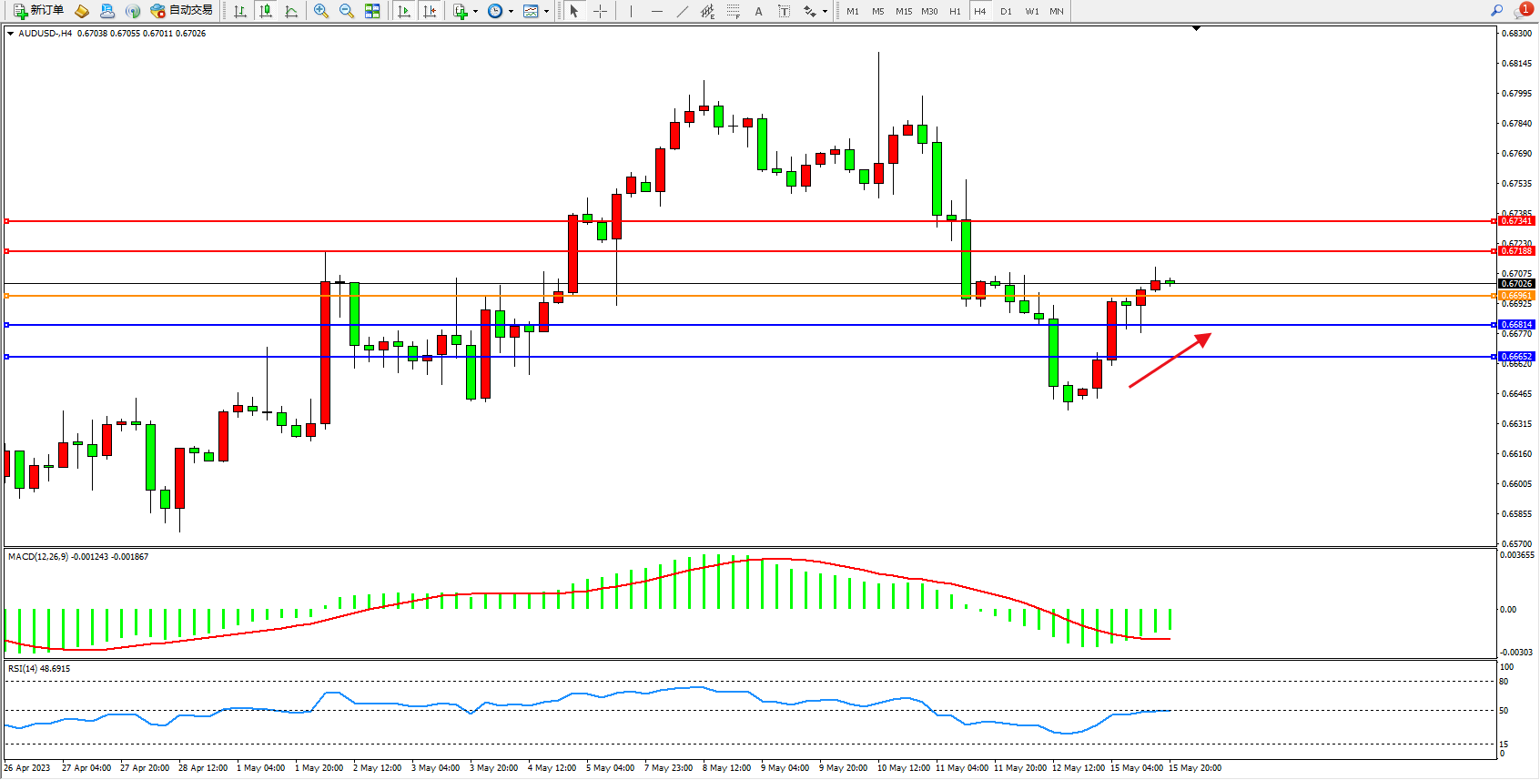Select the crosshair tool
Screen dimensions: 1540x780
[x=601, y=11]
